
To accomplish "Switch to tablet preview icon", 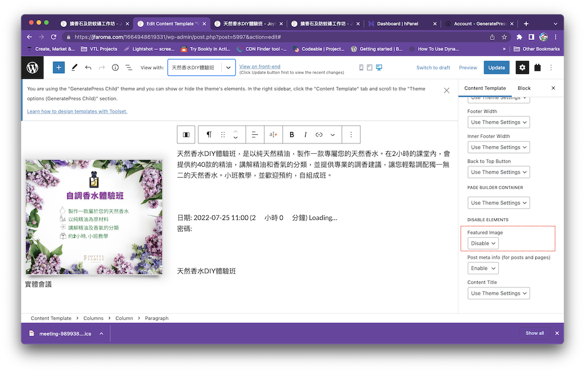I will tap(370, 67).
